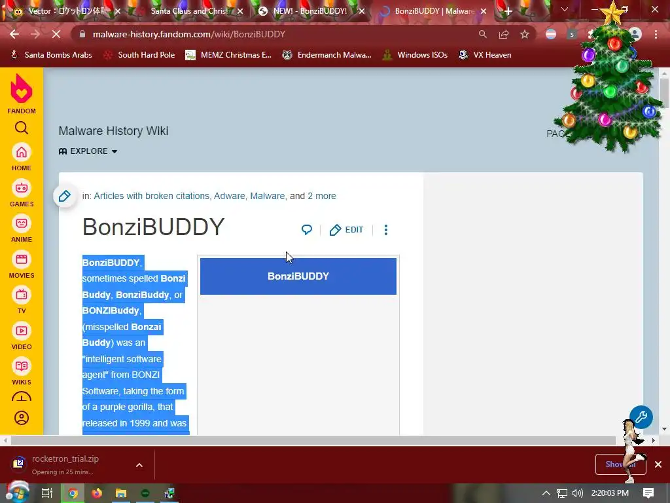
Task: Open MEMZ Christmas E... bookmark
Action: click(228, 55)
